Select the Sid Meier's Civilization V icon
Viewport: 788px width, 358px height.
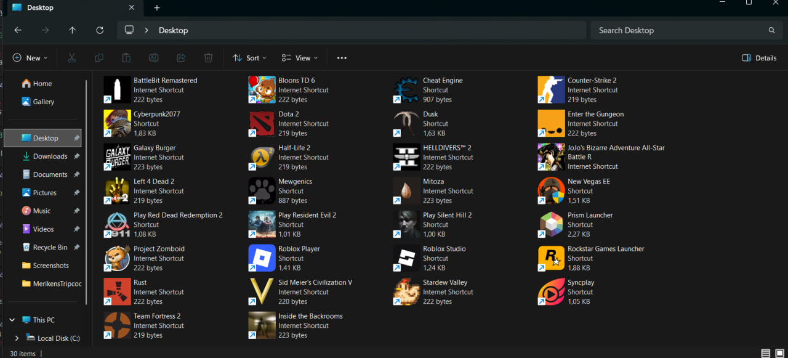pyautogui.click(x=262, y=292)
